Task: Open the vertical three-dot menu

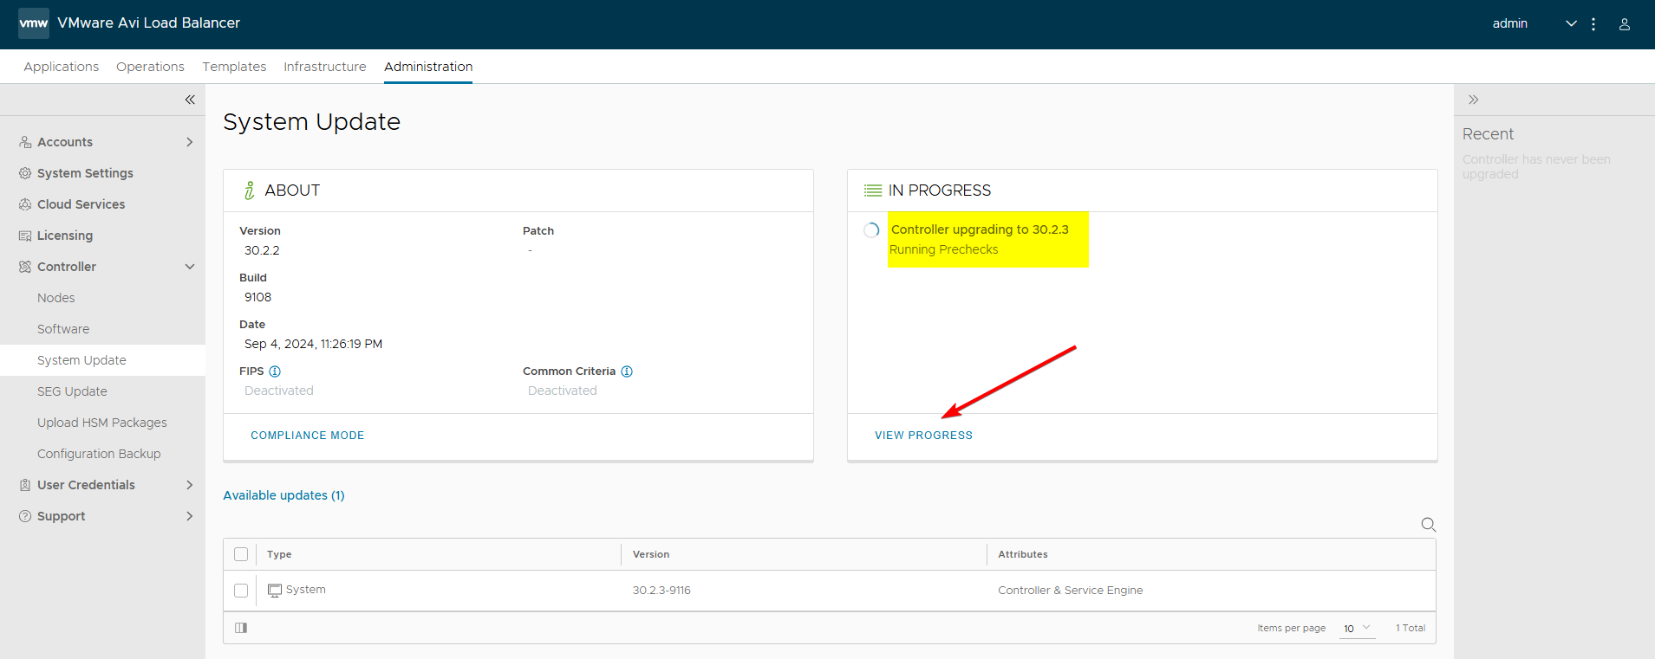Action: click(x=1593, y=24)
